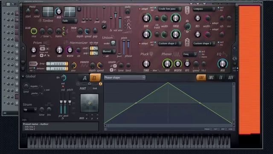Adjust the Harmonizer WIDTH knob
This screenshot has width=273, height=154.
tap(70, 50)
